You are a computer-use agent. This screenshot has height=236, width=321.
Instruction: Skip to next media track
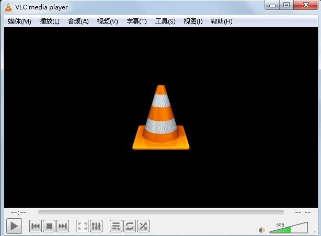pos(63,226)
